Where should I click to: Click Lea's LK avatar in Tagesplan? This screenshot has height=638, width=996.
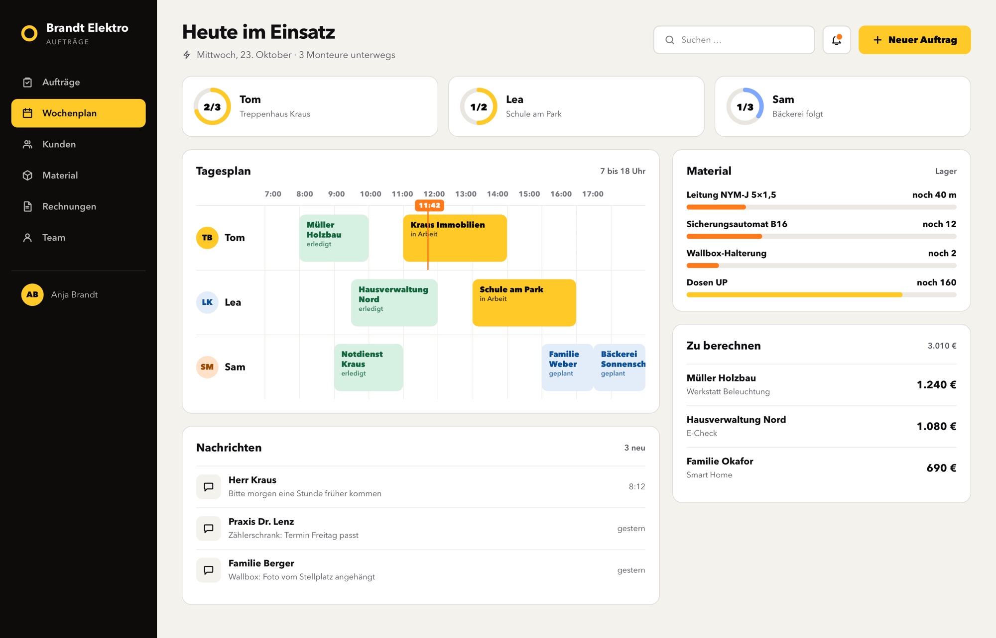tap(207, 302)
